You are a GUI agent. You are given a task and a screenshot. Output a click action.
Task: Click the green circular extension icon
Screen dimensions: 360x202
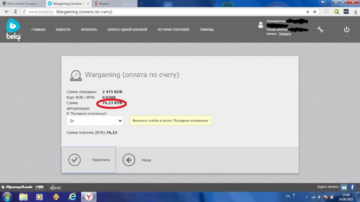(x=336, y=12)
